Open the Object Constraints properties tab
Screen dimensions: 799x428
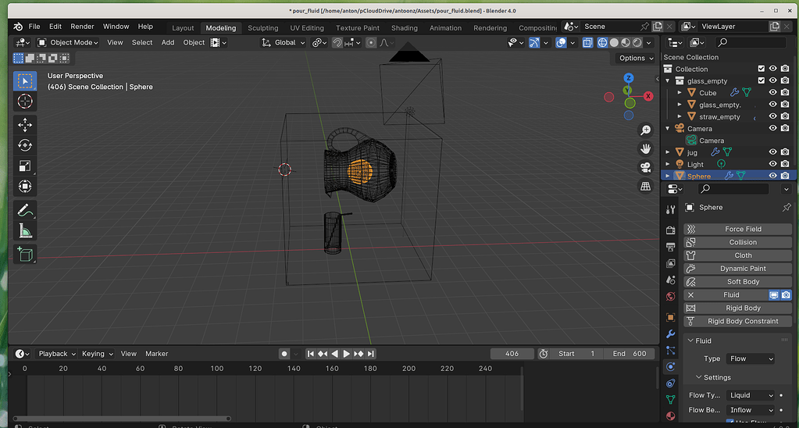pyautogui.click(x=671, y=383)
